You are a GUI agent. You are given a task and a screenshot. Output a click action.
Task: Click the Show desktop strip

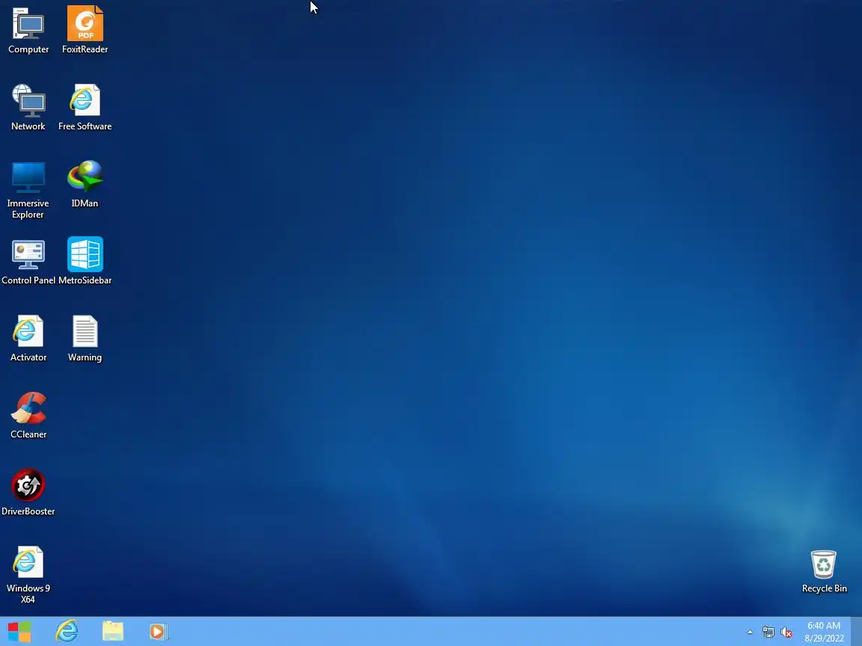[857, 631]
